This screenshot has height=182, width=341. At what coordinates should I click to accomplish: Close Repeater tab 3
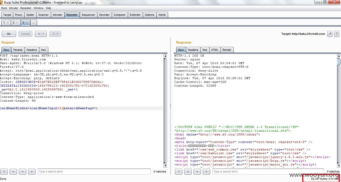click(27, 23)
